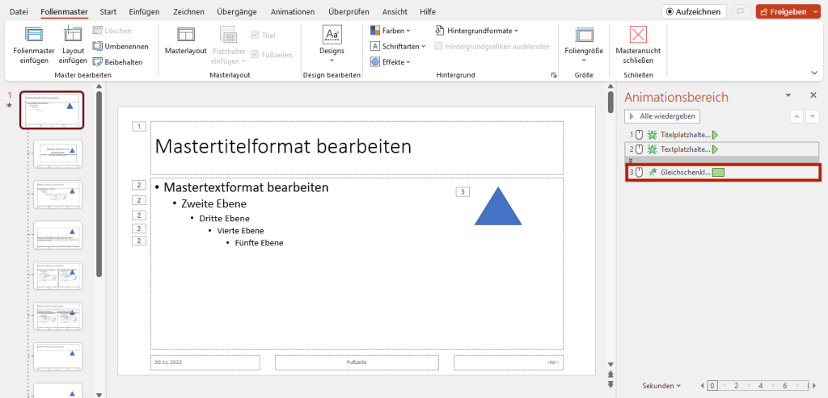Image resolution: width=828 pixels, height=398 pixels.
Task: Click animation tag 1 beside title
Action: pos(138,127)
